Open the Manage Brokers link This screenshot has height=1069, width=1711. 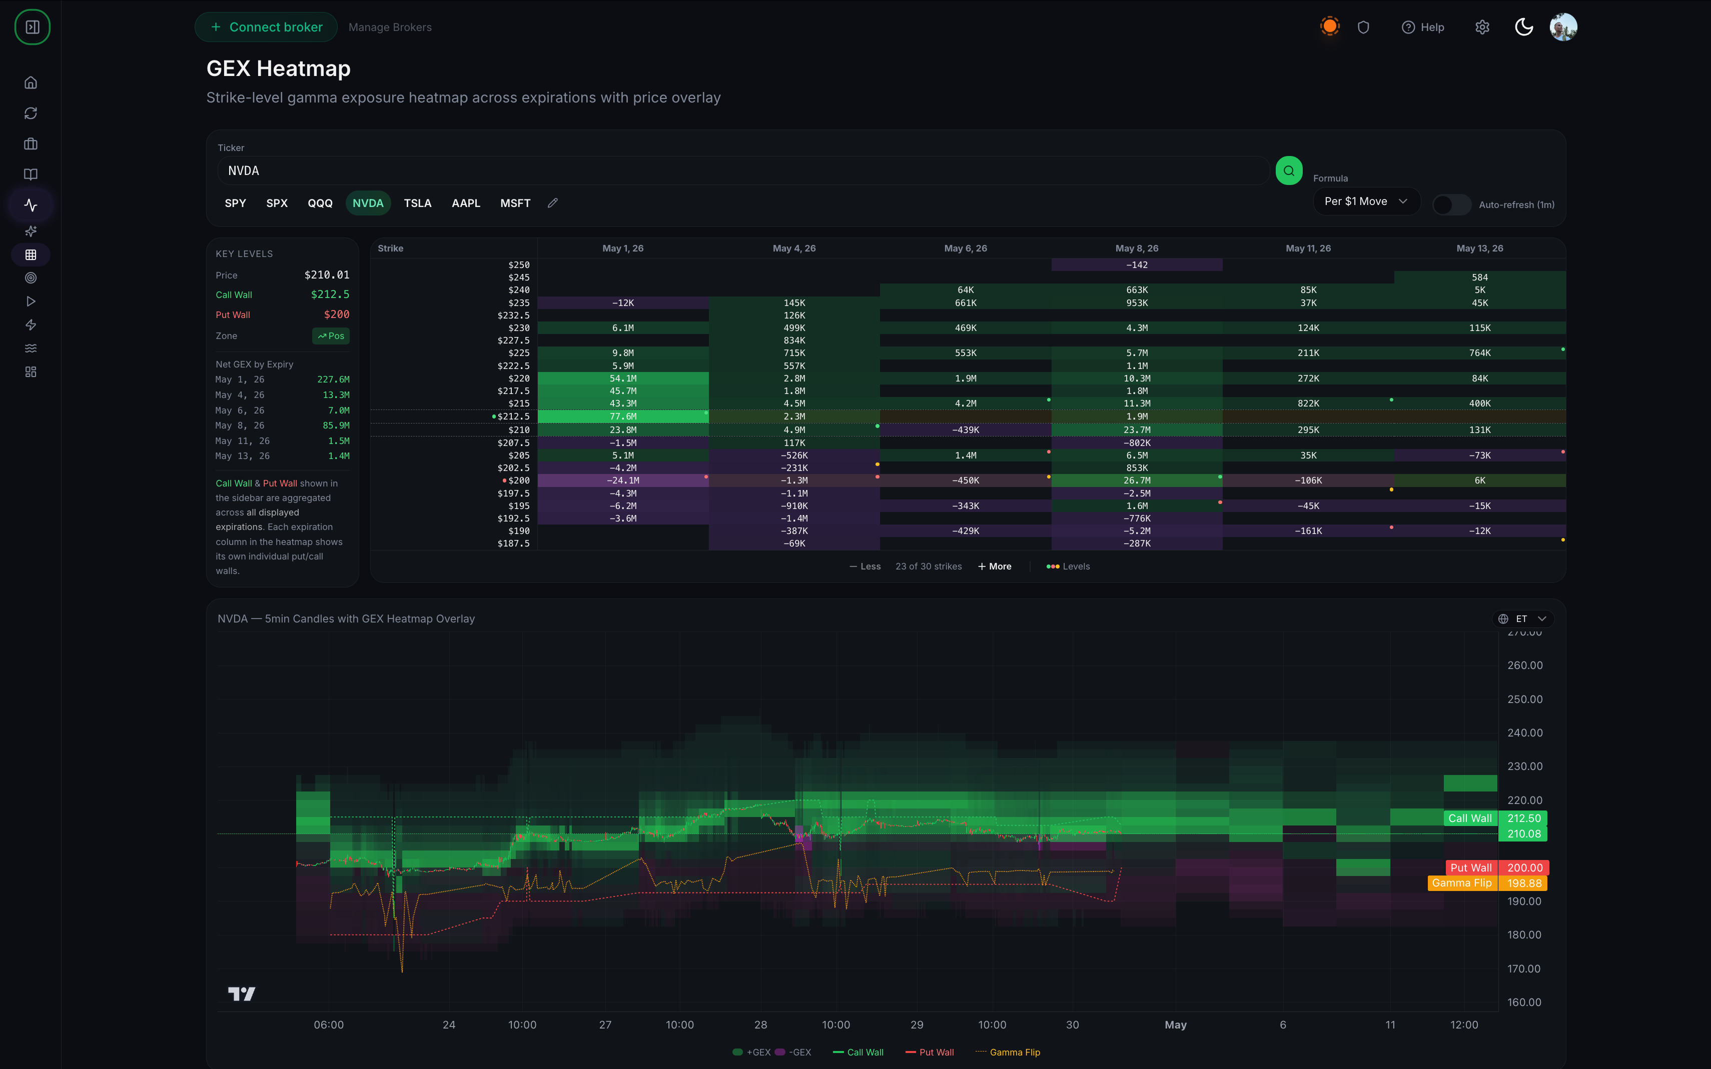(x=390, y=27)
